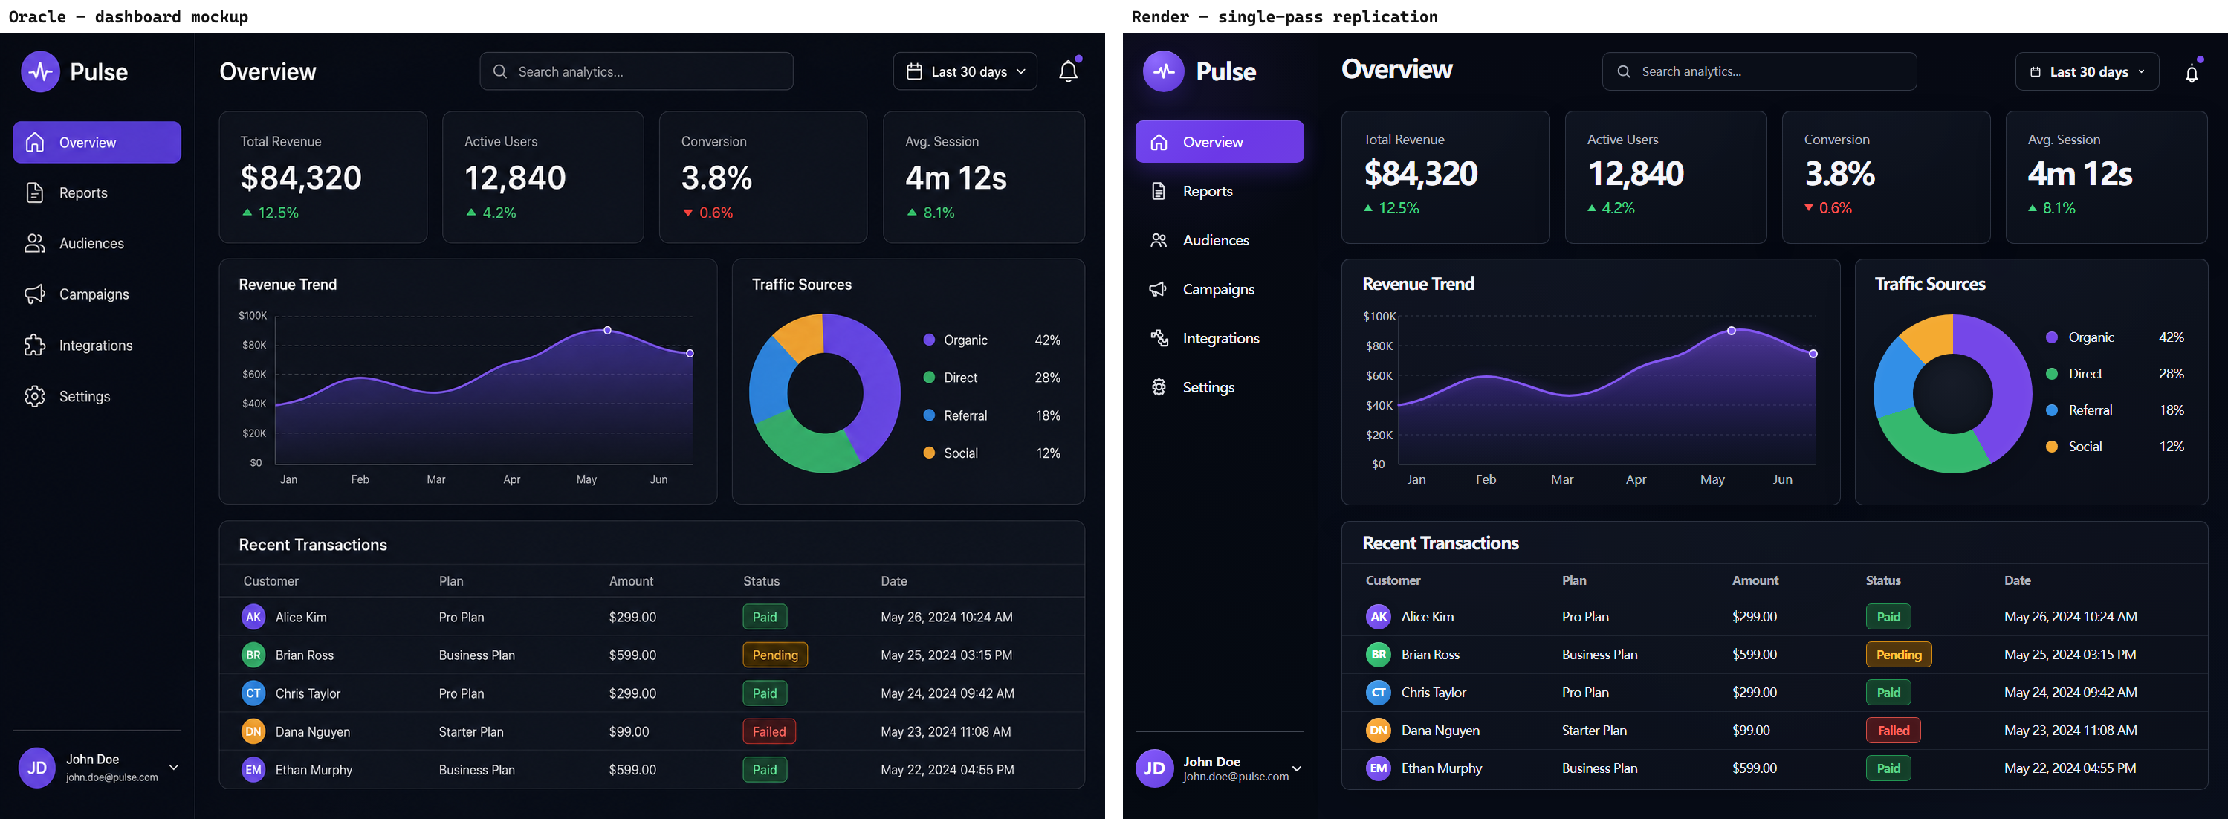
Task: Click the Failed badge in Render Dana Nguyen row
Action: [x=1894, y=731]
